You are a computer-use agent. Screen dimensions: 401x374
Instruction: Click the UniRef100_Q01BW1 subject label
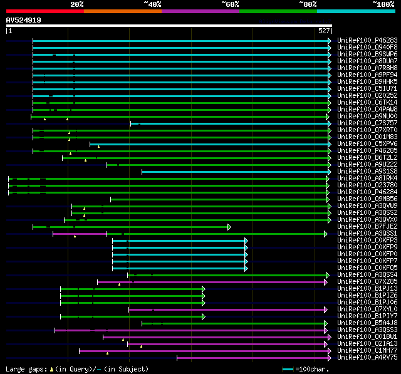coord(367,337)
